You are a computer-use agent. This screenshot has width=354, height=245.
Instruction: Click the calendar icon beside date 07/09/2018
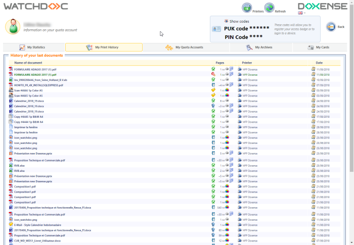click(314, 85)
